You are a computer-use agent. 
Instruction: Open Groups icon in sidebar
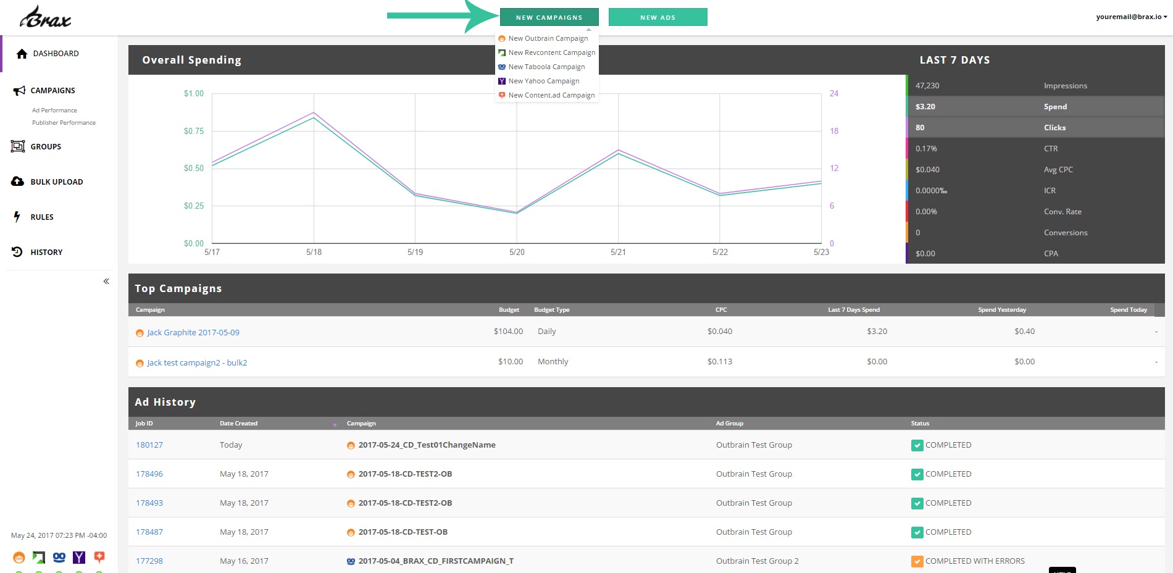coord(18,146)
